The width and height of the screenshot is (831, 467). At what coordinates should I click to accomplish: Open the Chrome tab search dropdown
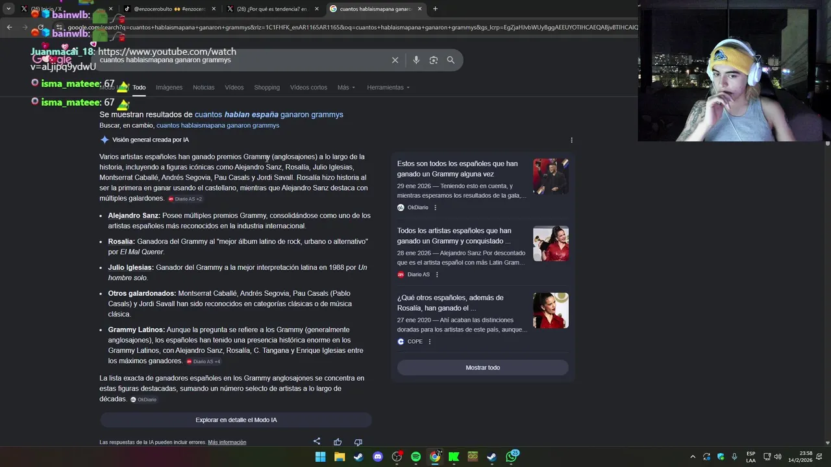click(8, 9)
